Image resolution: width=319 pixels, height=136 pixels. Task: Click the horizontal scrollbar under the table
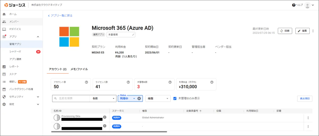tap(109, 132)
